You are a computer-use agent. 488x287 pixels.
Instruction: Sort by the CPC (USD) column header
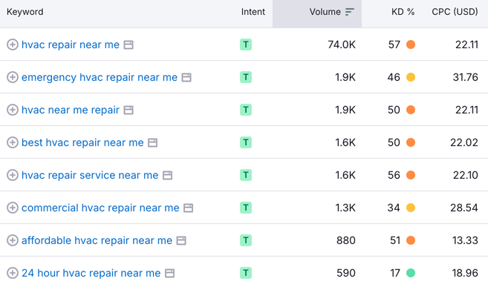(455, 12)
